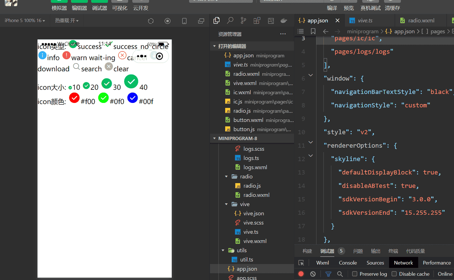The image size is (454, 280).
Task: Open the 热重载 开 hot reload dropdown
Action: [67, 21]
